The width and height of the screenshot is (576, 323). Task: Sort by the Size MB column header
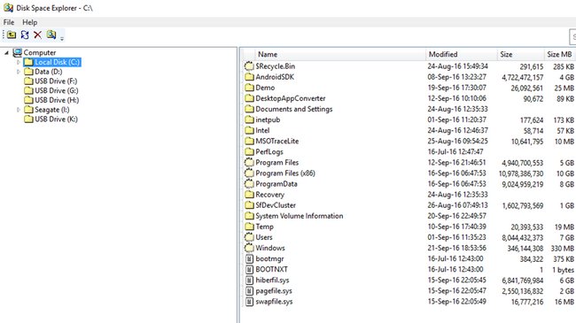(560, 54)
